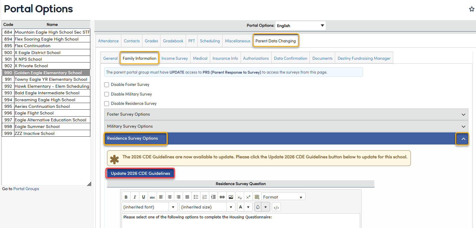Insert an image in the editor
Viewport: 476px width, 228px height.
point(231,197)
